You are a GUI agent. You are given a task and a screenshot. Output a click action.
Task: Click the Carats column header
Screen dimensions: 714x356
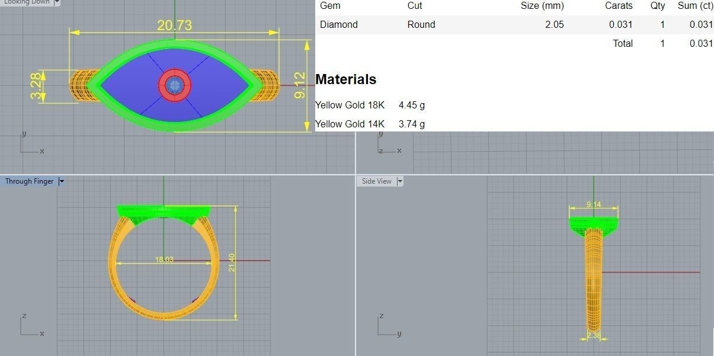[619, 5]
